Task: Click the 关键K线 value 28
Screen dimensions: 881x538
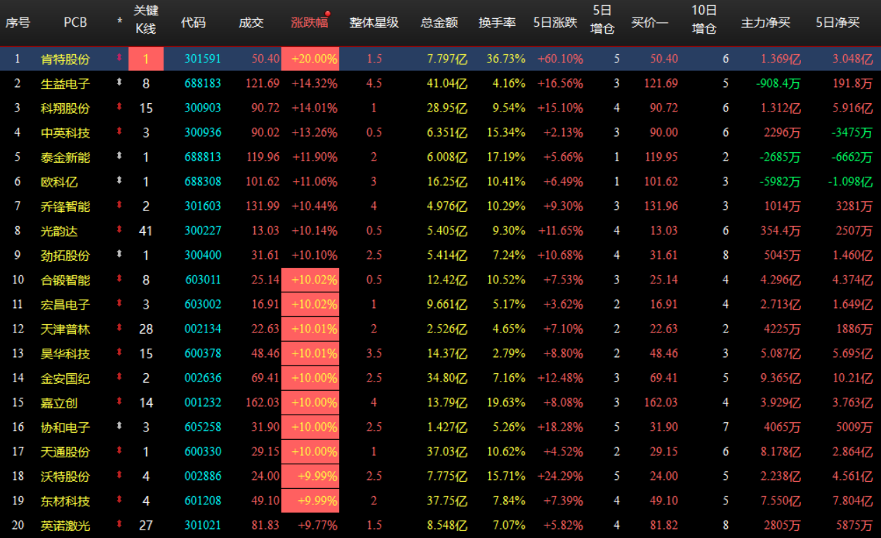Action: (146, 329)
